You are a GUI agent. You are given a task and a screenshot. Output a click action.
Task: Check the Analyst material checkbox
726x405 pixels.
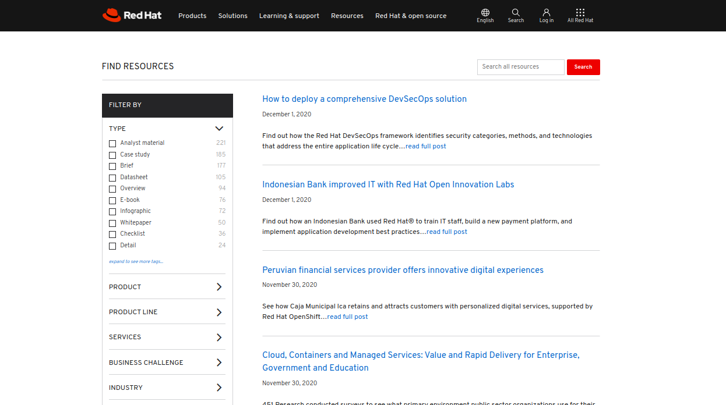pyautogui.click(x=112, y=144)
